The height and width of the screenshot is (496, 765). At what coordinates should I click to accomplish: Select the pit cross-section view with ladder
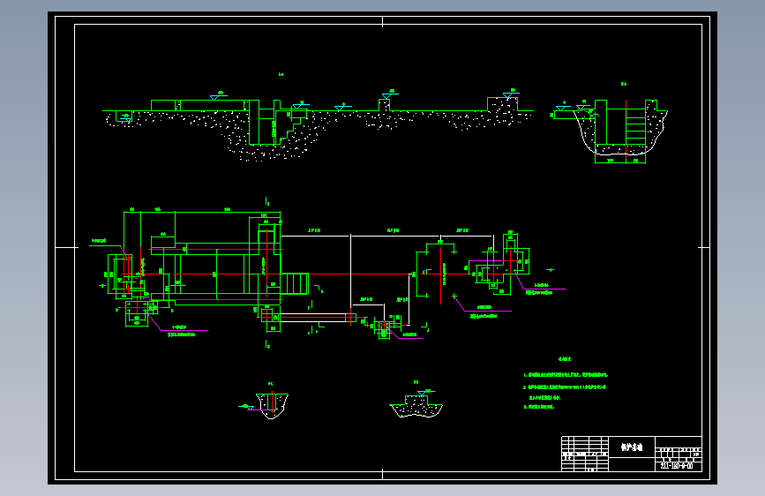pyautogui.click(x=610, y=130)
